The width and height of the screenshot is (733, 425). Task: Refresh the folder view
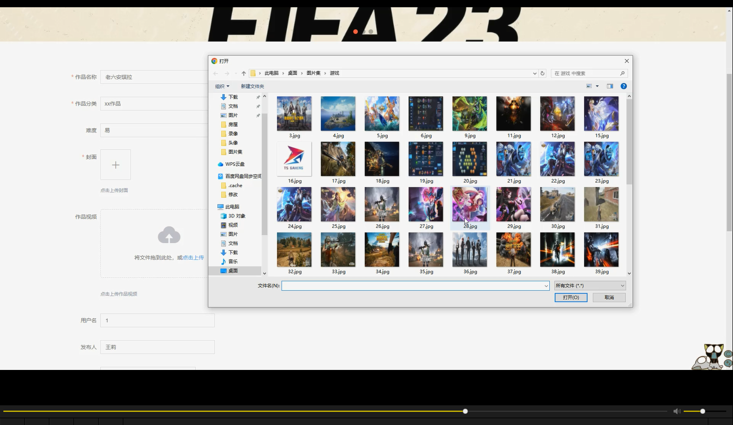[542, 73]
